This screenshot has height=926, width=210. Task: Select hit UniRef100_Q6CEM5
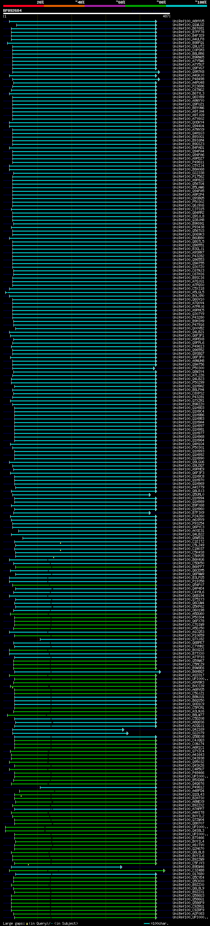pos(188,570)
